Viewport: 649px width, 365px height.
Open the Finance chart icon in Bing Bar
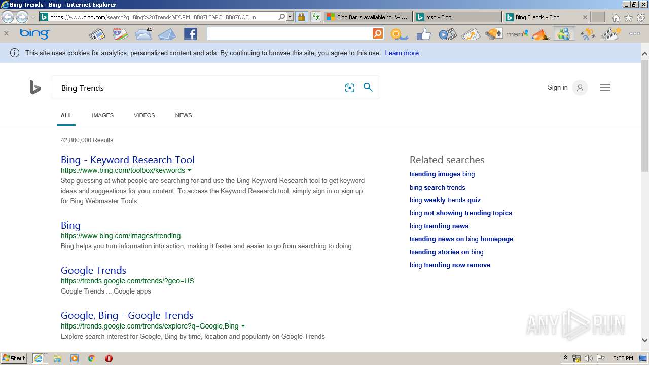(x=471, y=34)
